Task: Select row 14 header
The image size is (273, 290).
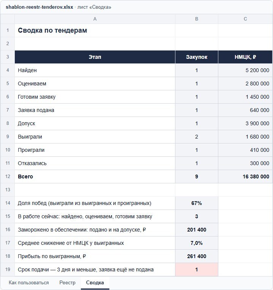Action: 8,203
